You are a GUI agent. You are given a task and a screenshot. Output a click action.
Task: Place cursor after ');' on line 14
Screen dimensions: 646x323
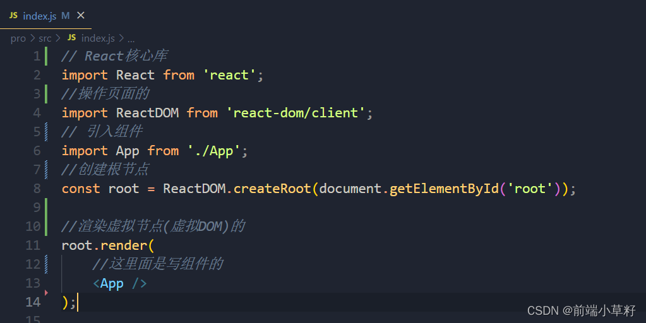click(x=77, y=302)
